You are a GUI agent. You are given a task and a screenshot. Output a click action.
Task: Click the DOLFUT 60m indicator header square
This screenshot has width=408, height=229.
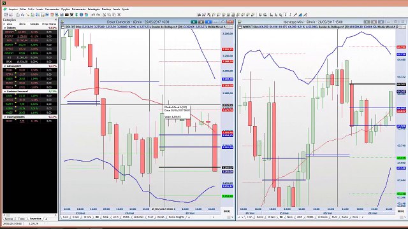point(62,27)
